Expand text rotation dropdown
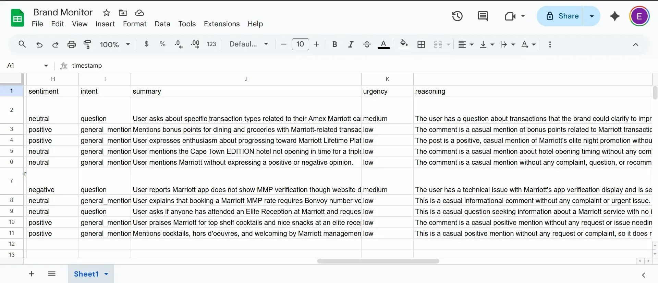Image resolution: width=658 pixels, height=283 pixels. pos(534,45)
